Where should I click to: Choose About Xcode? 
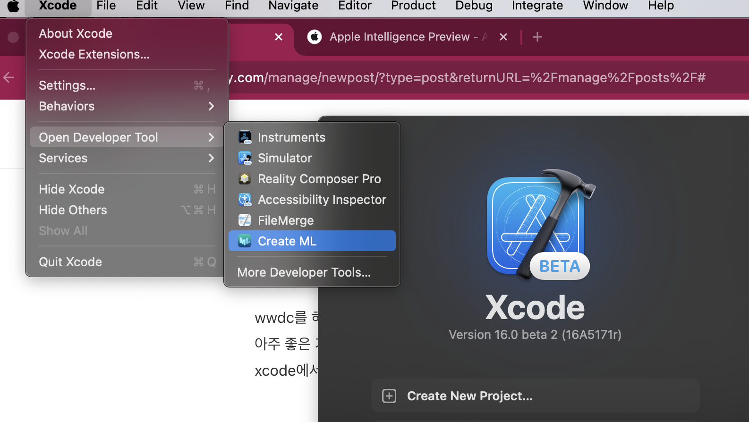click(x=127, y=34)
